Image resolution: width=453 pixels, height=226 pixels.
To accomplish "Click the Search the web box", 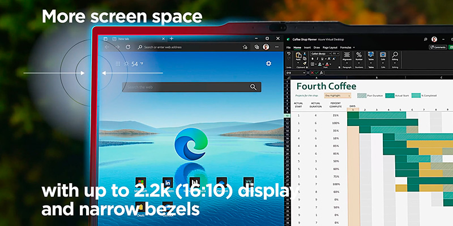I will pos(191,87).
